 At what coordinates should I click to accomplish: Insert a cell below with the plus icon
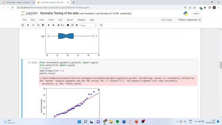[x=28, y=25]
